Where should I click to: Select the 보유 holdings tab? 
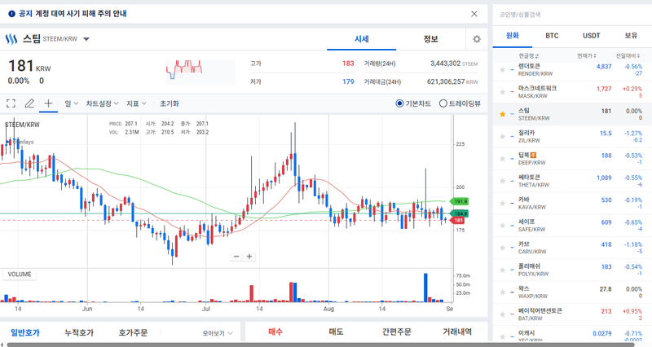(x=631, y=36)
